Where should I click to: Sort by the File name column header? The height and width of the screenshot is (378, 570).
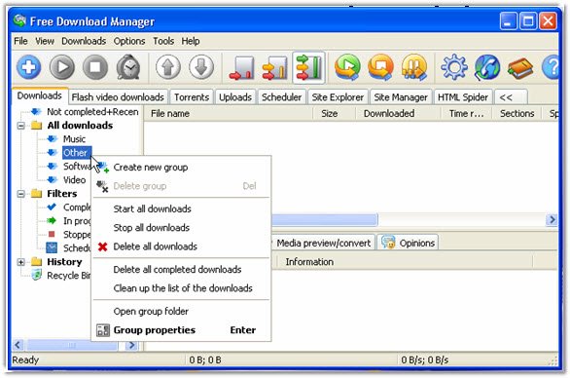(228, 114)
